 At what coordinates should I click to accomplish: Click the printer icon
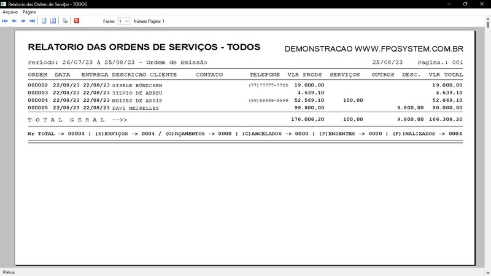[65, 21]
